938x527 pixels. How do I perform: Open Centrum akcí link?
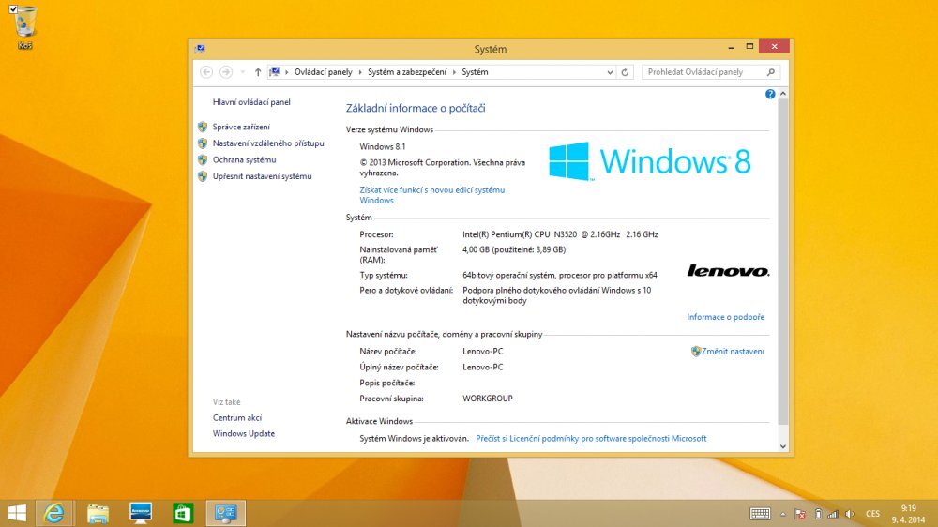click(237, 418)
